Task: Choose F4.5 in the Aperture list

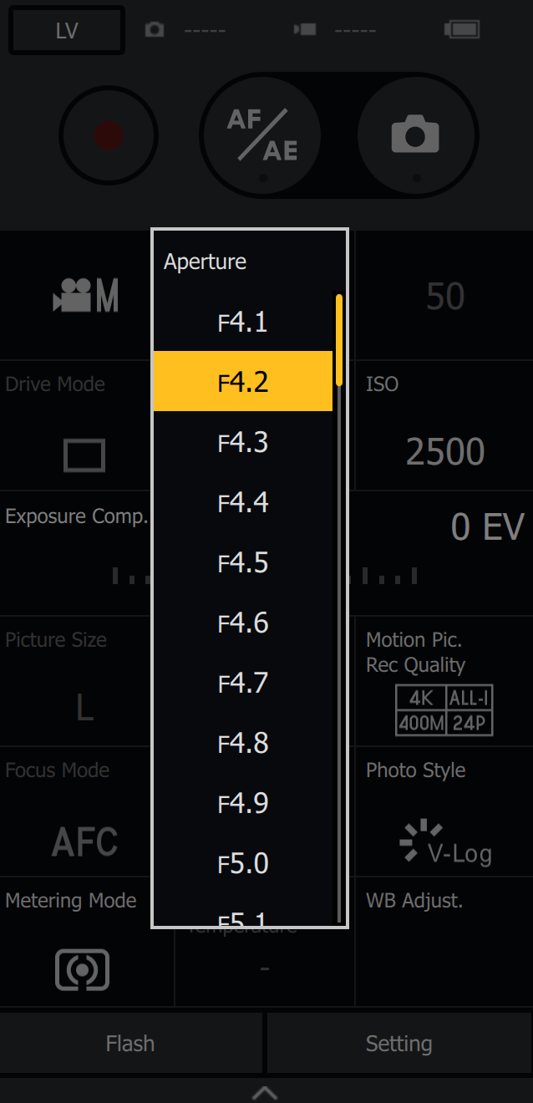Action: pos(243,562)
